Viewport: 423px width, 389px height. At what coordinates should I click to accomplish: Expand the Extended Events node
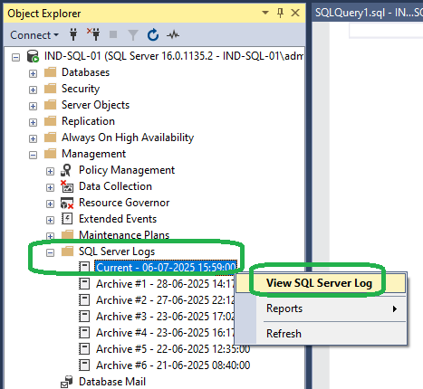(x=50, y=220)
